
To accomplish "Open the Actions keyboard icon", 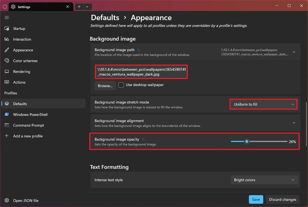I will [x=7, y=82].
